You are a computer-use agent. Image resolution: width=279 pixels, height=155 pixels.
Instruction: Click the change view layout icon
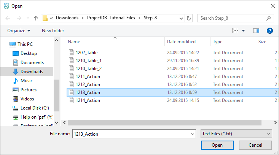(236, 31)
